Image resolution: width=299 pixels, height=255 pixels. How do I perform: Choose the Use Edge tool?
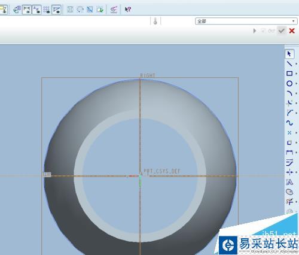click(x=289, y=142)
